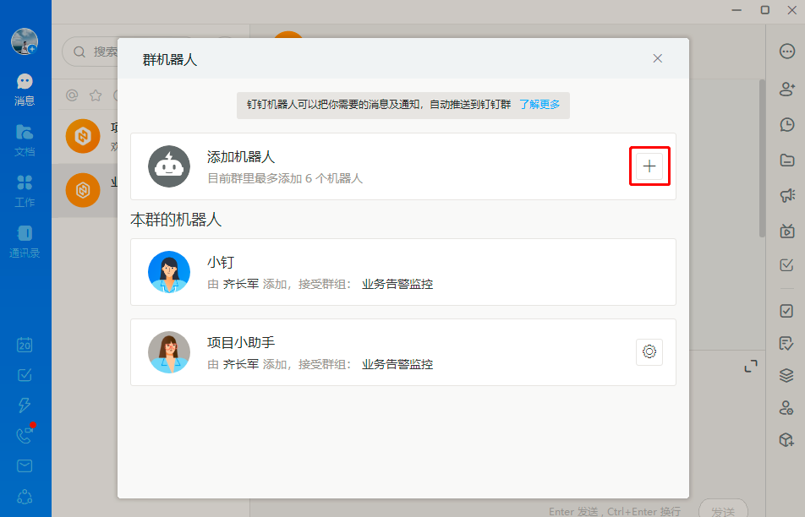
Task: Open group announcement megaphone icon
Action: pos(787,195)
